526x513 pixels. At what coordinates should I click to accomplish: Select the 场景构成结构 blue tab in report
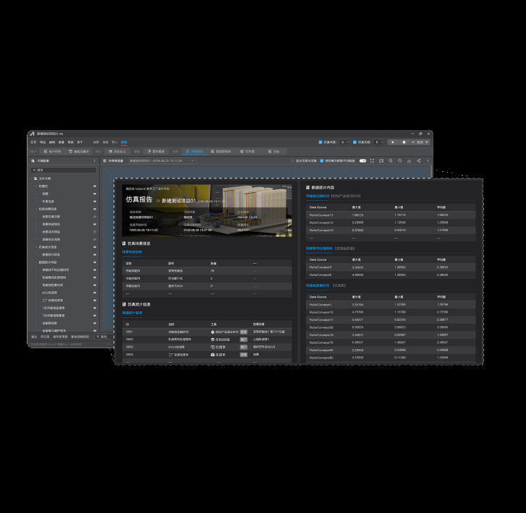[x=132, y=252]
